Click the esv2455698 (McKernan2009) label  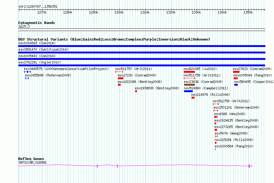click(48, 75)
